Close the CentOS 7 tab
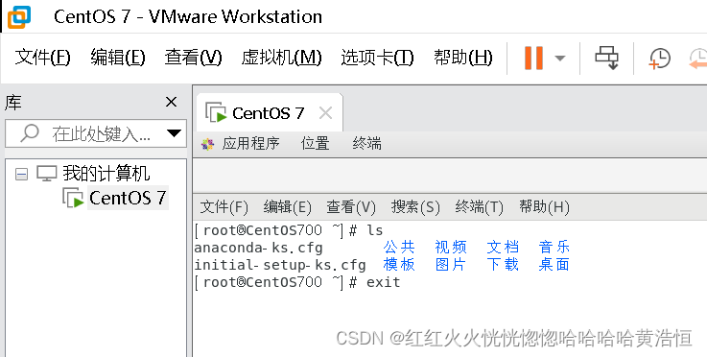 click(325, 113)
